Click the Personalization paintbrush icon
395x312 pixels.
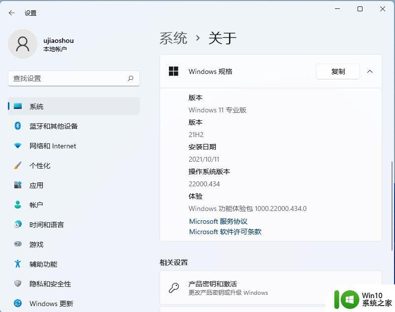[18, 166]
